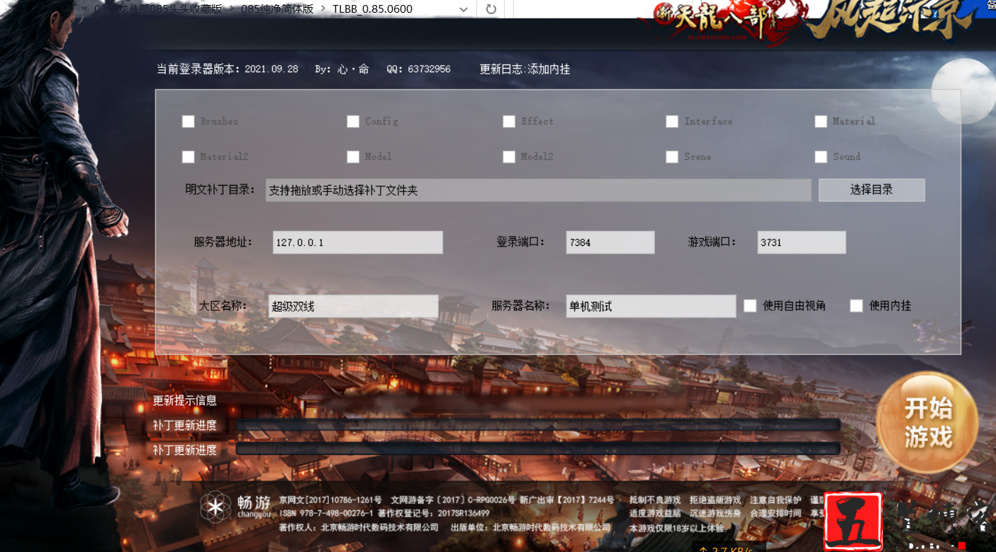Focus the 明文补丁目录 path field

[x=539, y=190]
